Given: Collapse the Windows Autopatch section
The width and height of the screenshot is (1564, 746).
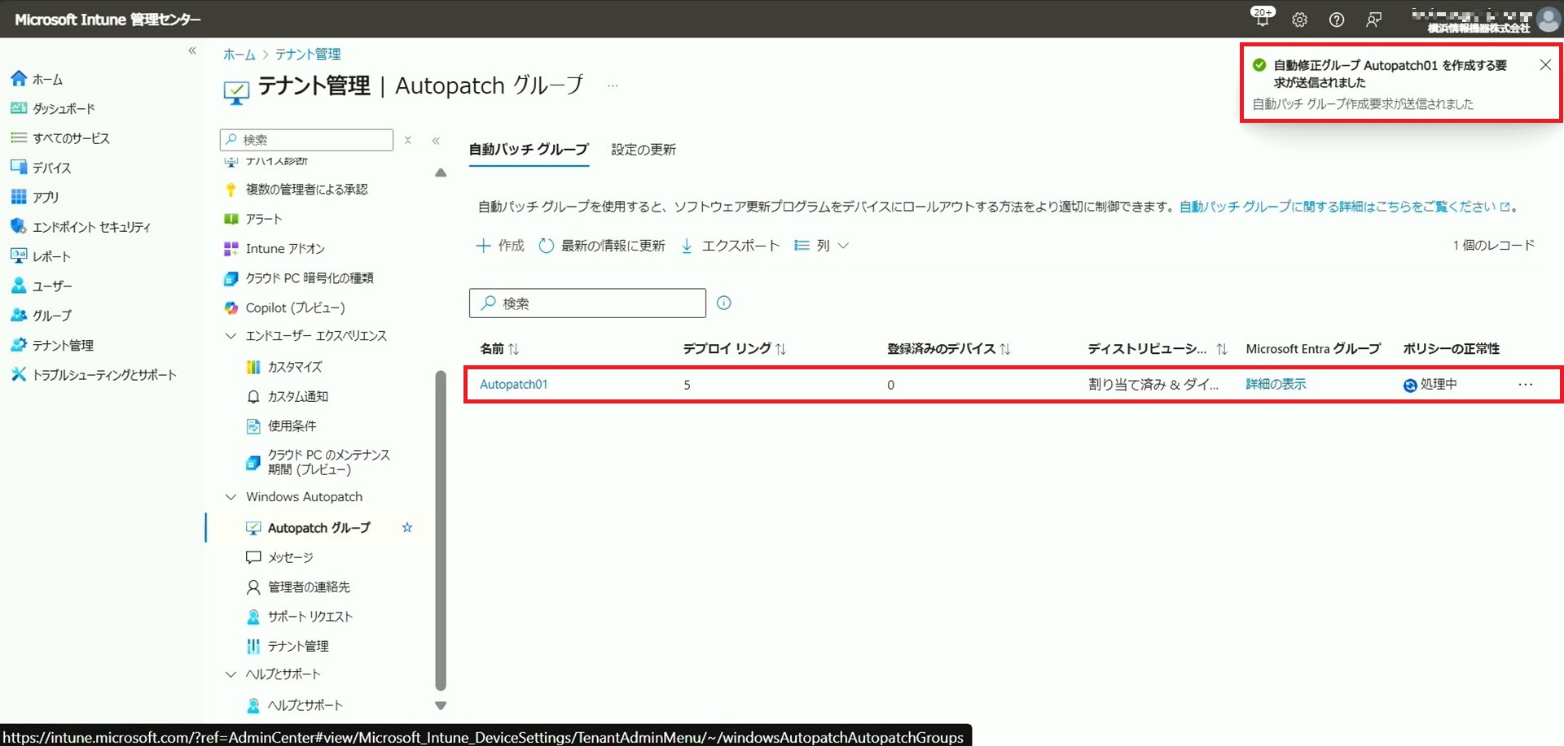Looking at the screenshot, I should tap(231, 497).
